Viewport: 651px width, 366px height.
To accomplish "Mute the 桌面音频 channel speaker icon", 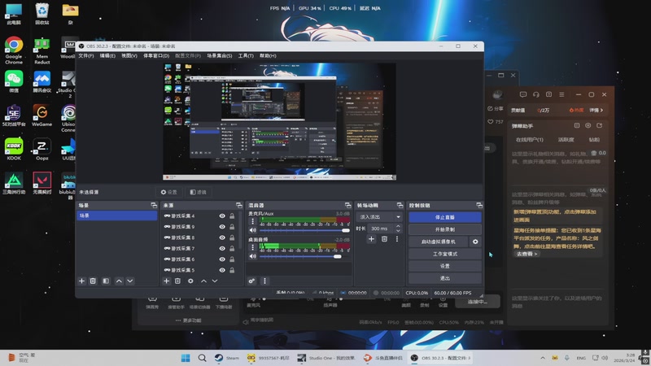I will [x=252, y=256].
